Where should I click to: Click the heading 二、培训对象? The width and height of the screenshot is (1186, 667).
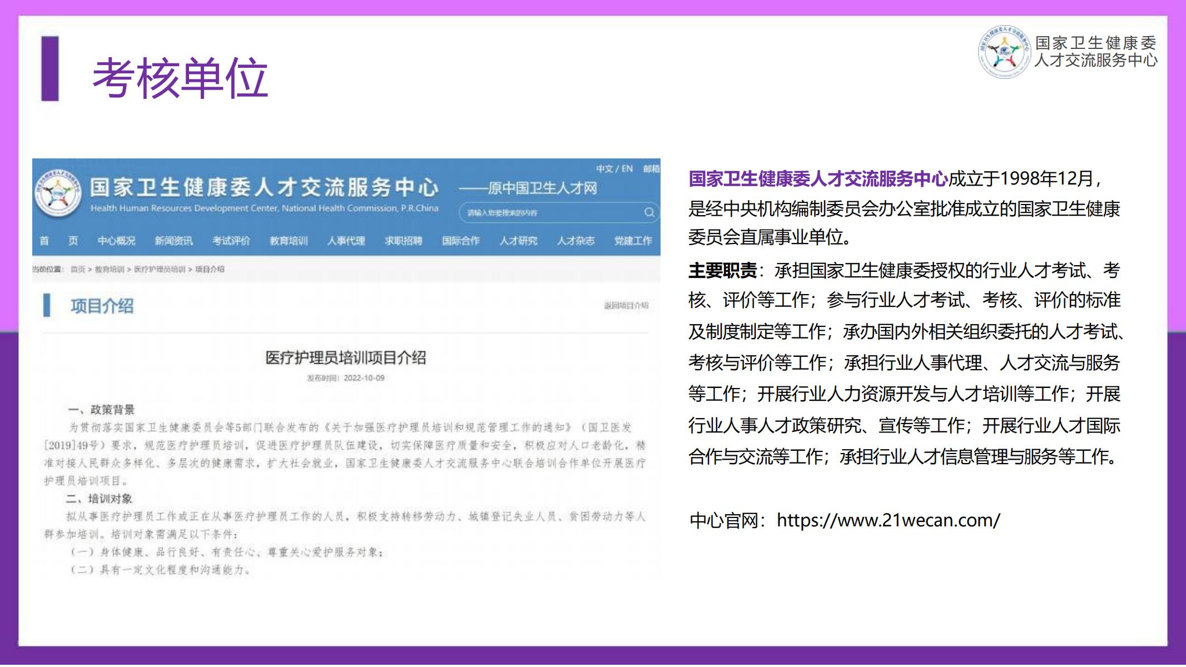tap(100, 499)
